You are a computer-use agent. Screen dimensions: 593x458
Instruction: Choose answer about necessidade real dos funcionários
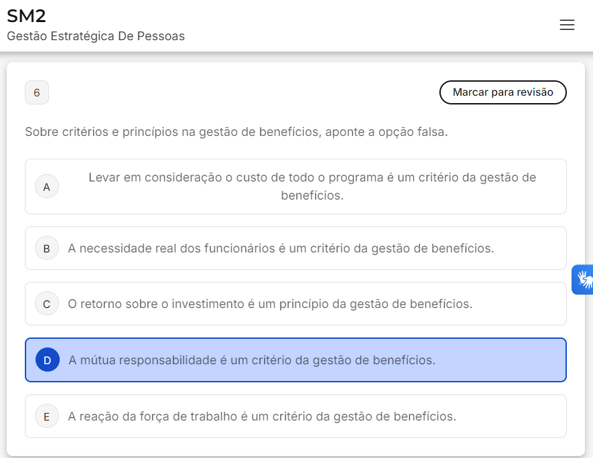tap(280, 248)
